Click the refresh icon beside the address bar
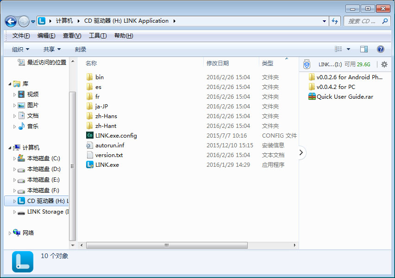The image size is (395, 278). [x=334, y=21]
